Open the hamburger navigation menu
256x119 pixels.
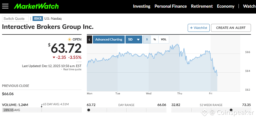[5, 6]
